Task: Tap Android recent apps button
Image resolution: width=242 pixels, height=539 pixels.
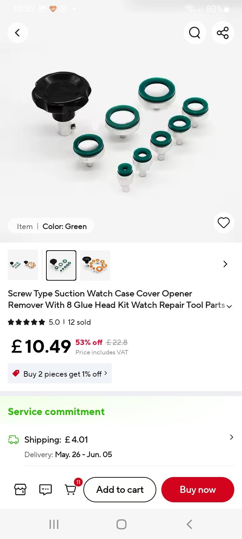Action: pyautogui.click(x=54, y=524)
